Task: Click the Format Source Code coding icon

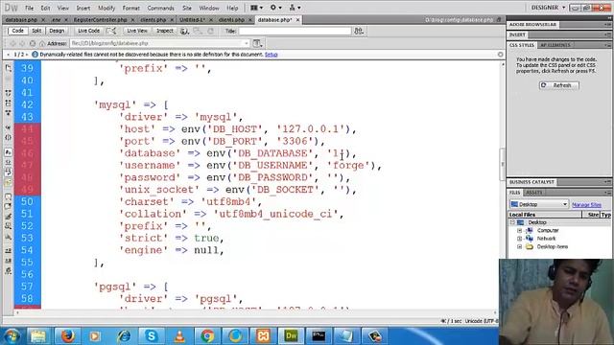Action: pos(9,270)
